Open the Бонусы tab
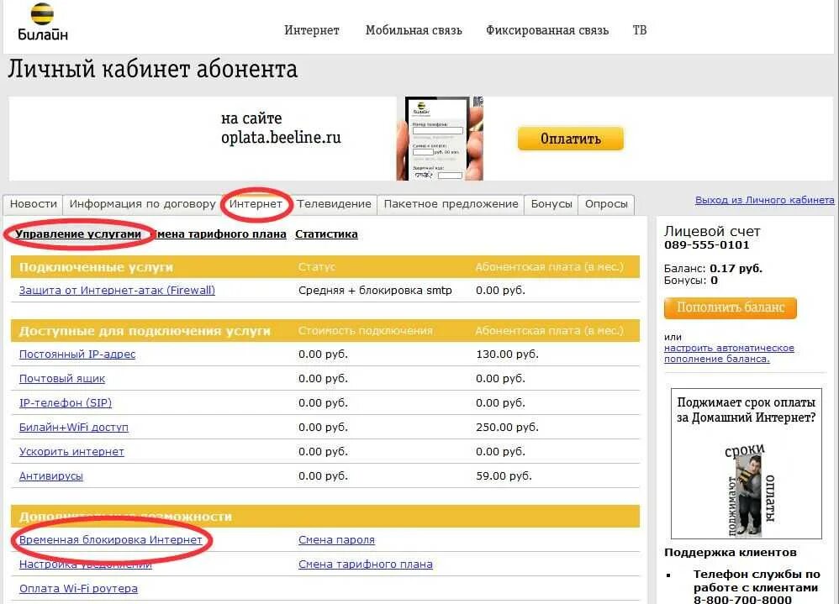 551,204
